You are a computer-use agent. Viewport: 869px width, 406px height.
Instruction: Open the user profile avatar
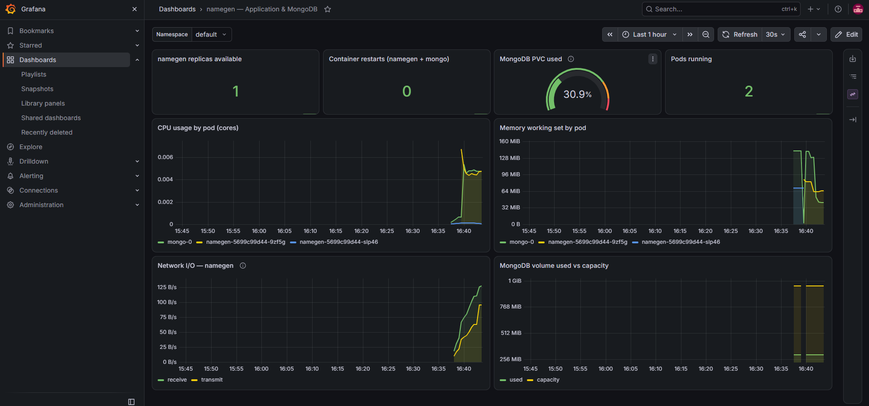(x=858, y=9)
